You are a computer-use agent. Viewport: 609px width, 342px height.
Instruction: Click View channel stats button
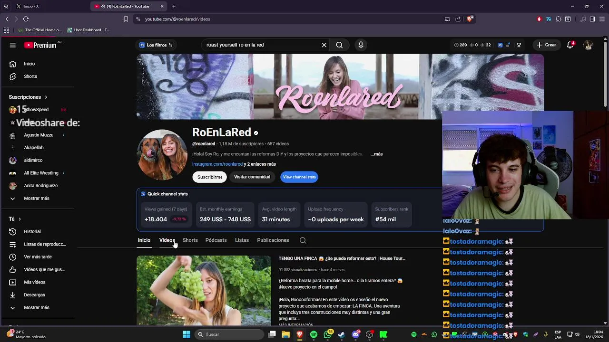pos(299,177)
